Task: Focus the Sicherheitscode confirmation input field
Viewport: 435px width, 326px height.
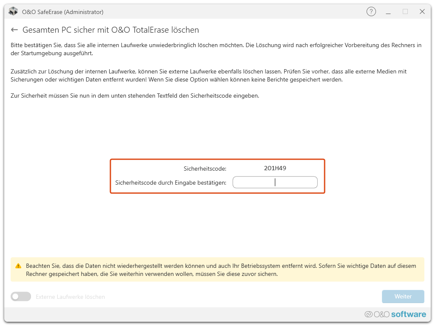Action: [x=275, y=183]
